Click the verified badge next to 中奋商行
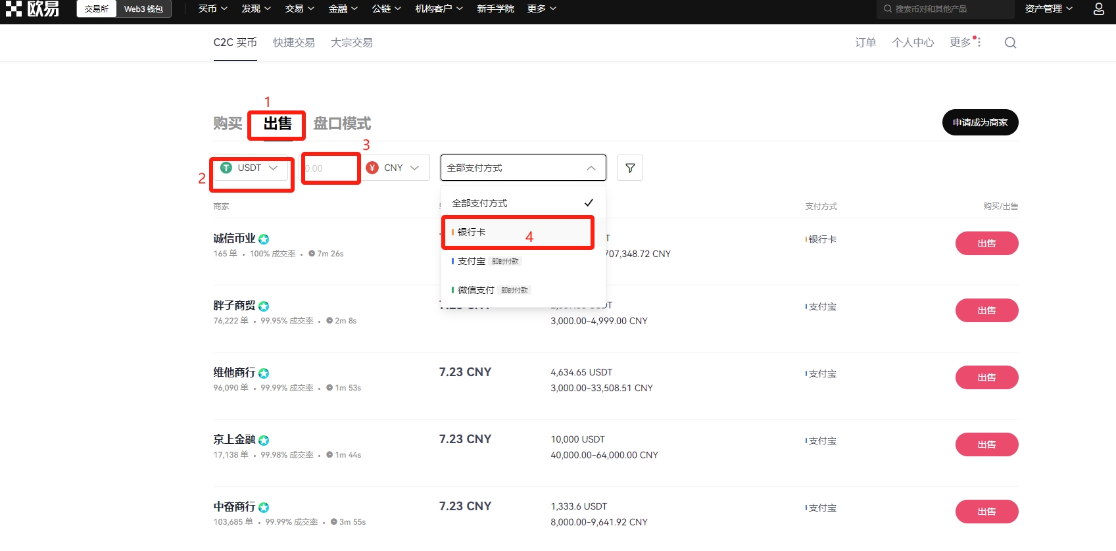The height and width of the screenshot is (551, 1116). tap(264, 508)
